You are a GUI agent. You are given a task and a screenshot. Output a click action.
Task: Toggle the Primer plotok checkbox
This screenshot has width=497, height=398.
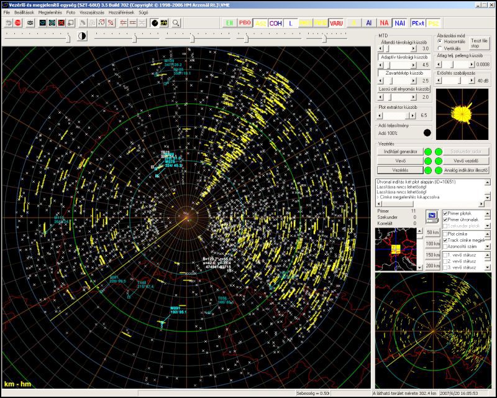coord(446,214)
